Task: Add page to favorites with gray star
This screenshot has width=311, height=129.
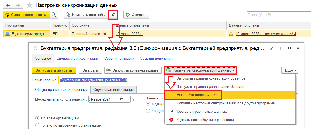Action: 30,5
